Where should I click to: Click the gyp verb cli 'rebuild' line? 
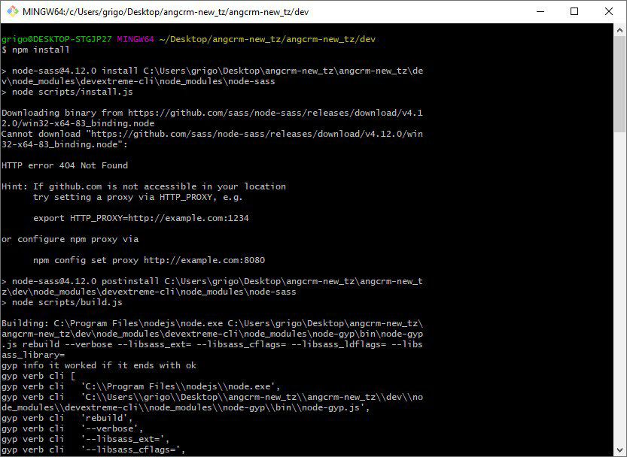(67, 418)
